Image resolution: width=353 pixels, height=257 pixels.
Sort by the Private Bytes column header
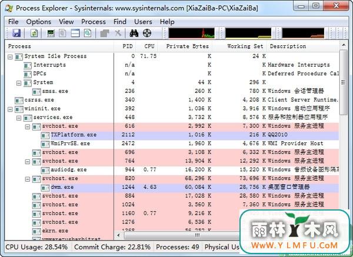coord(185,46)
